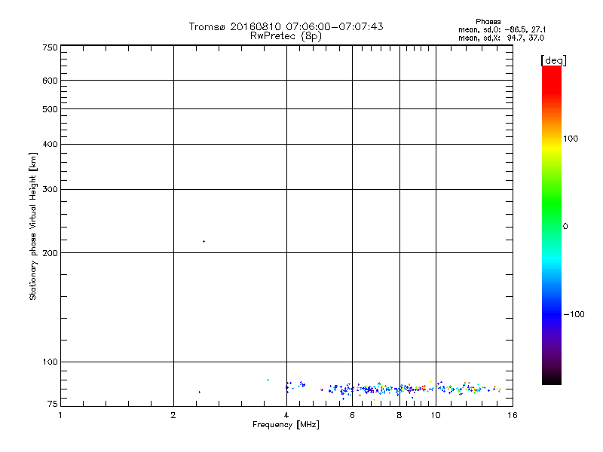Click the subtitle "RwPretec (8p)"
Screen dimensions: 603x452
click(286, 36)
